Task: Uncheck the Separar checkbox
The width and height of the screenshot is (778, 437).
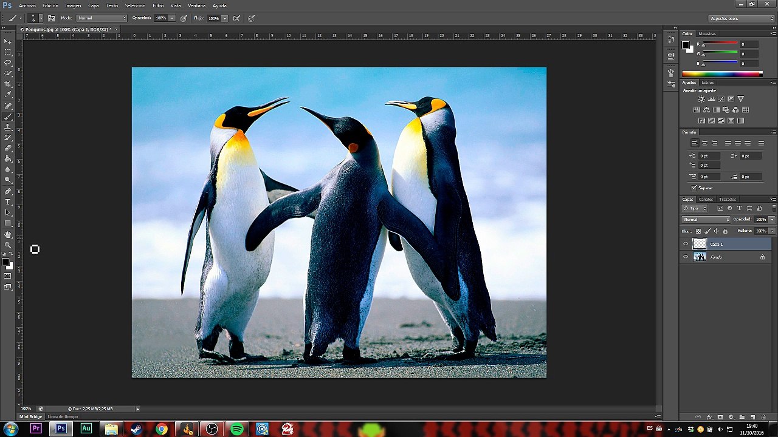Action: coord(694,188)
